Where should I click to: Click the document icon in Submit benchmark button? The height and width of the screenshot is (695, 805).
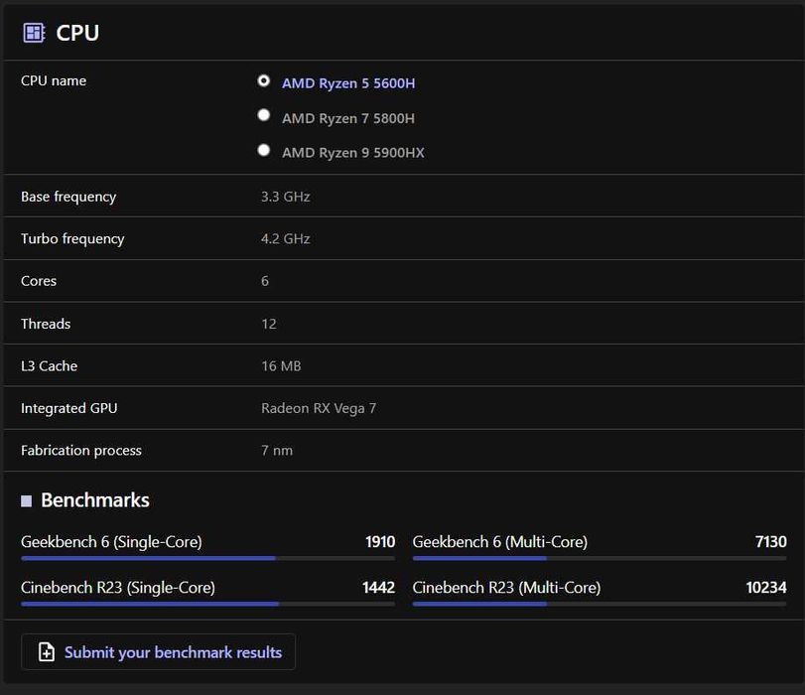47,652
